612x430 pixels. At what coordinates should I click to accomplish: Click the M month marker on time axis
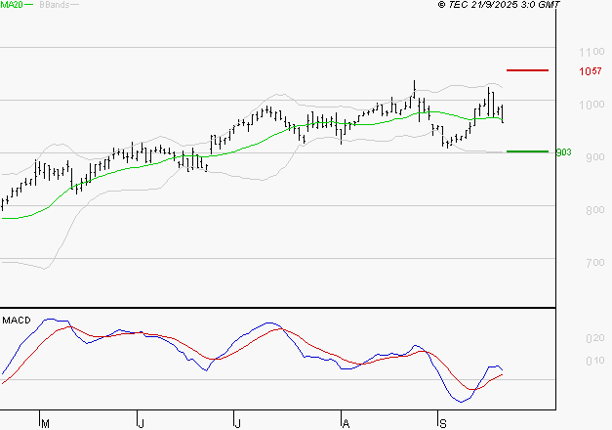coord(45,424)
